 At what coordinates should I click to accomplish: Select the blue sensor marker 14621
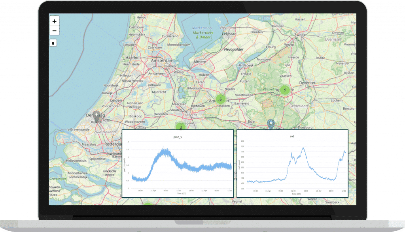click(x=271, y=124)
